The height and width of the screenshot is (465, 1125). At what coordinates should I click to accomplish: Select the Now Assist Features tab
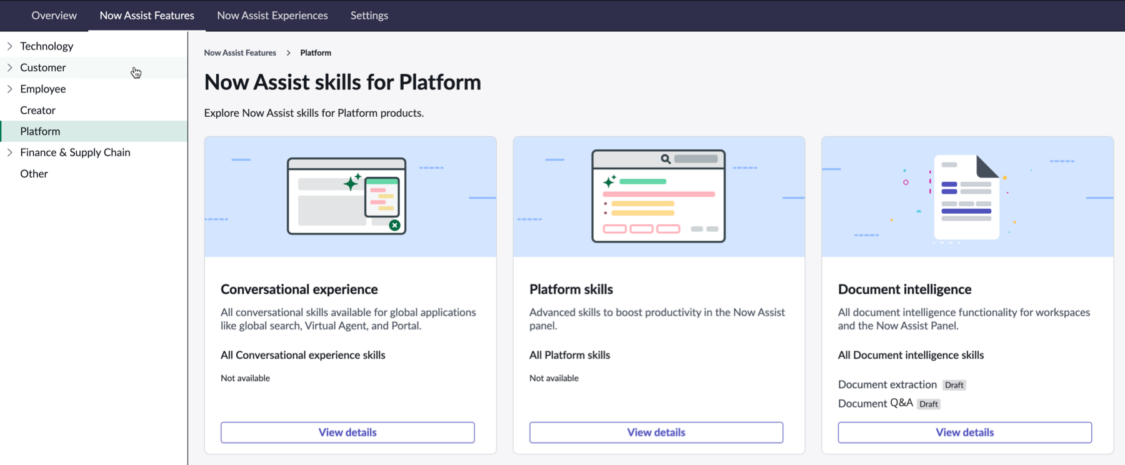tap(147, 15)
